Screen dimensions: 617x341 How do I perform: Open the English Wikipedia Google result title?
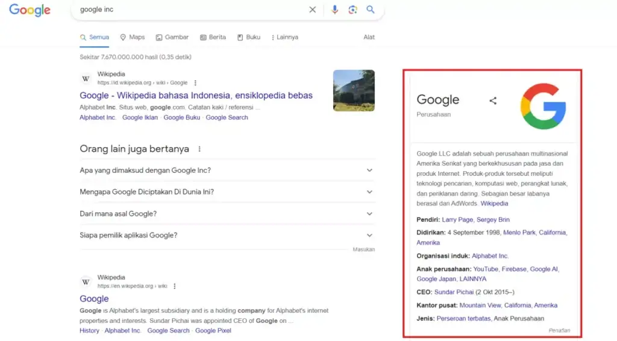tap(94, 298)
